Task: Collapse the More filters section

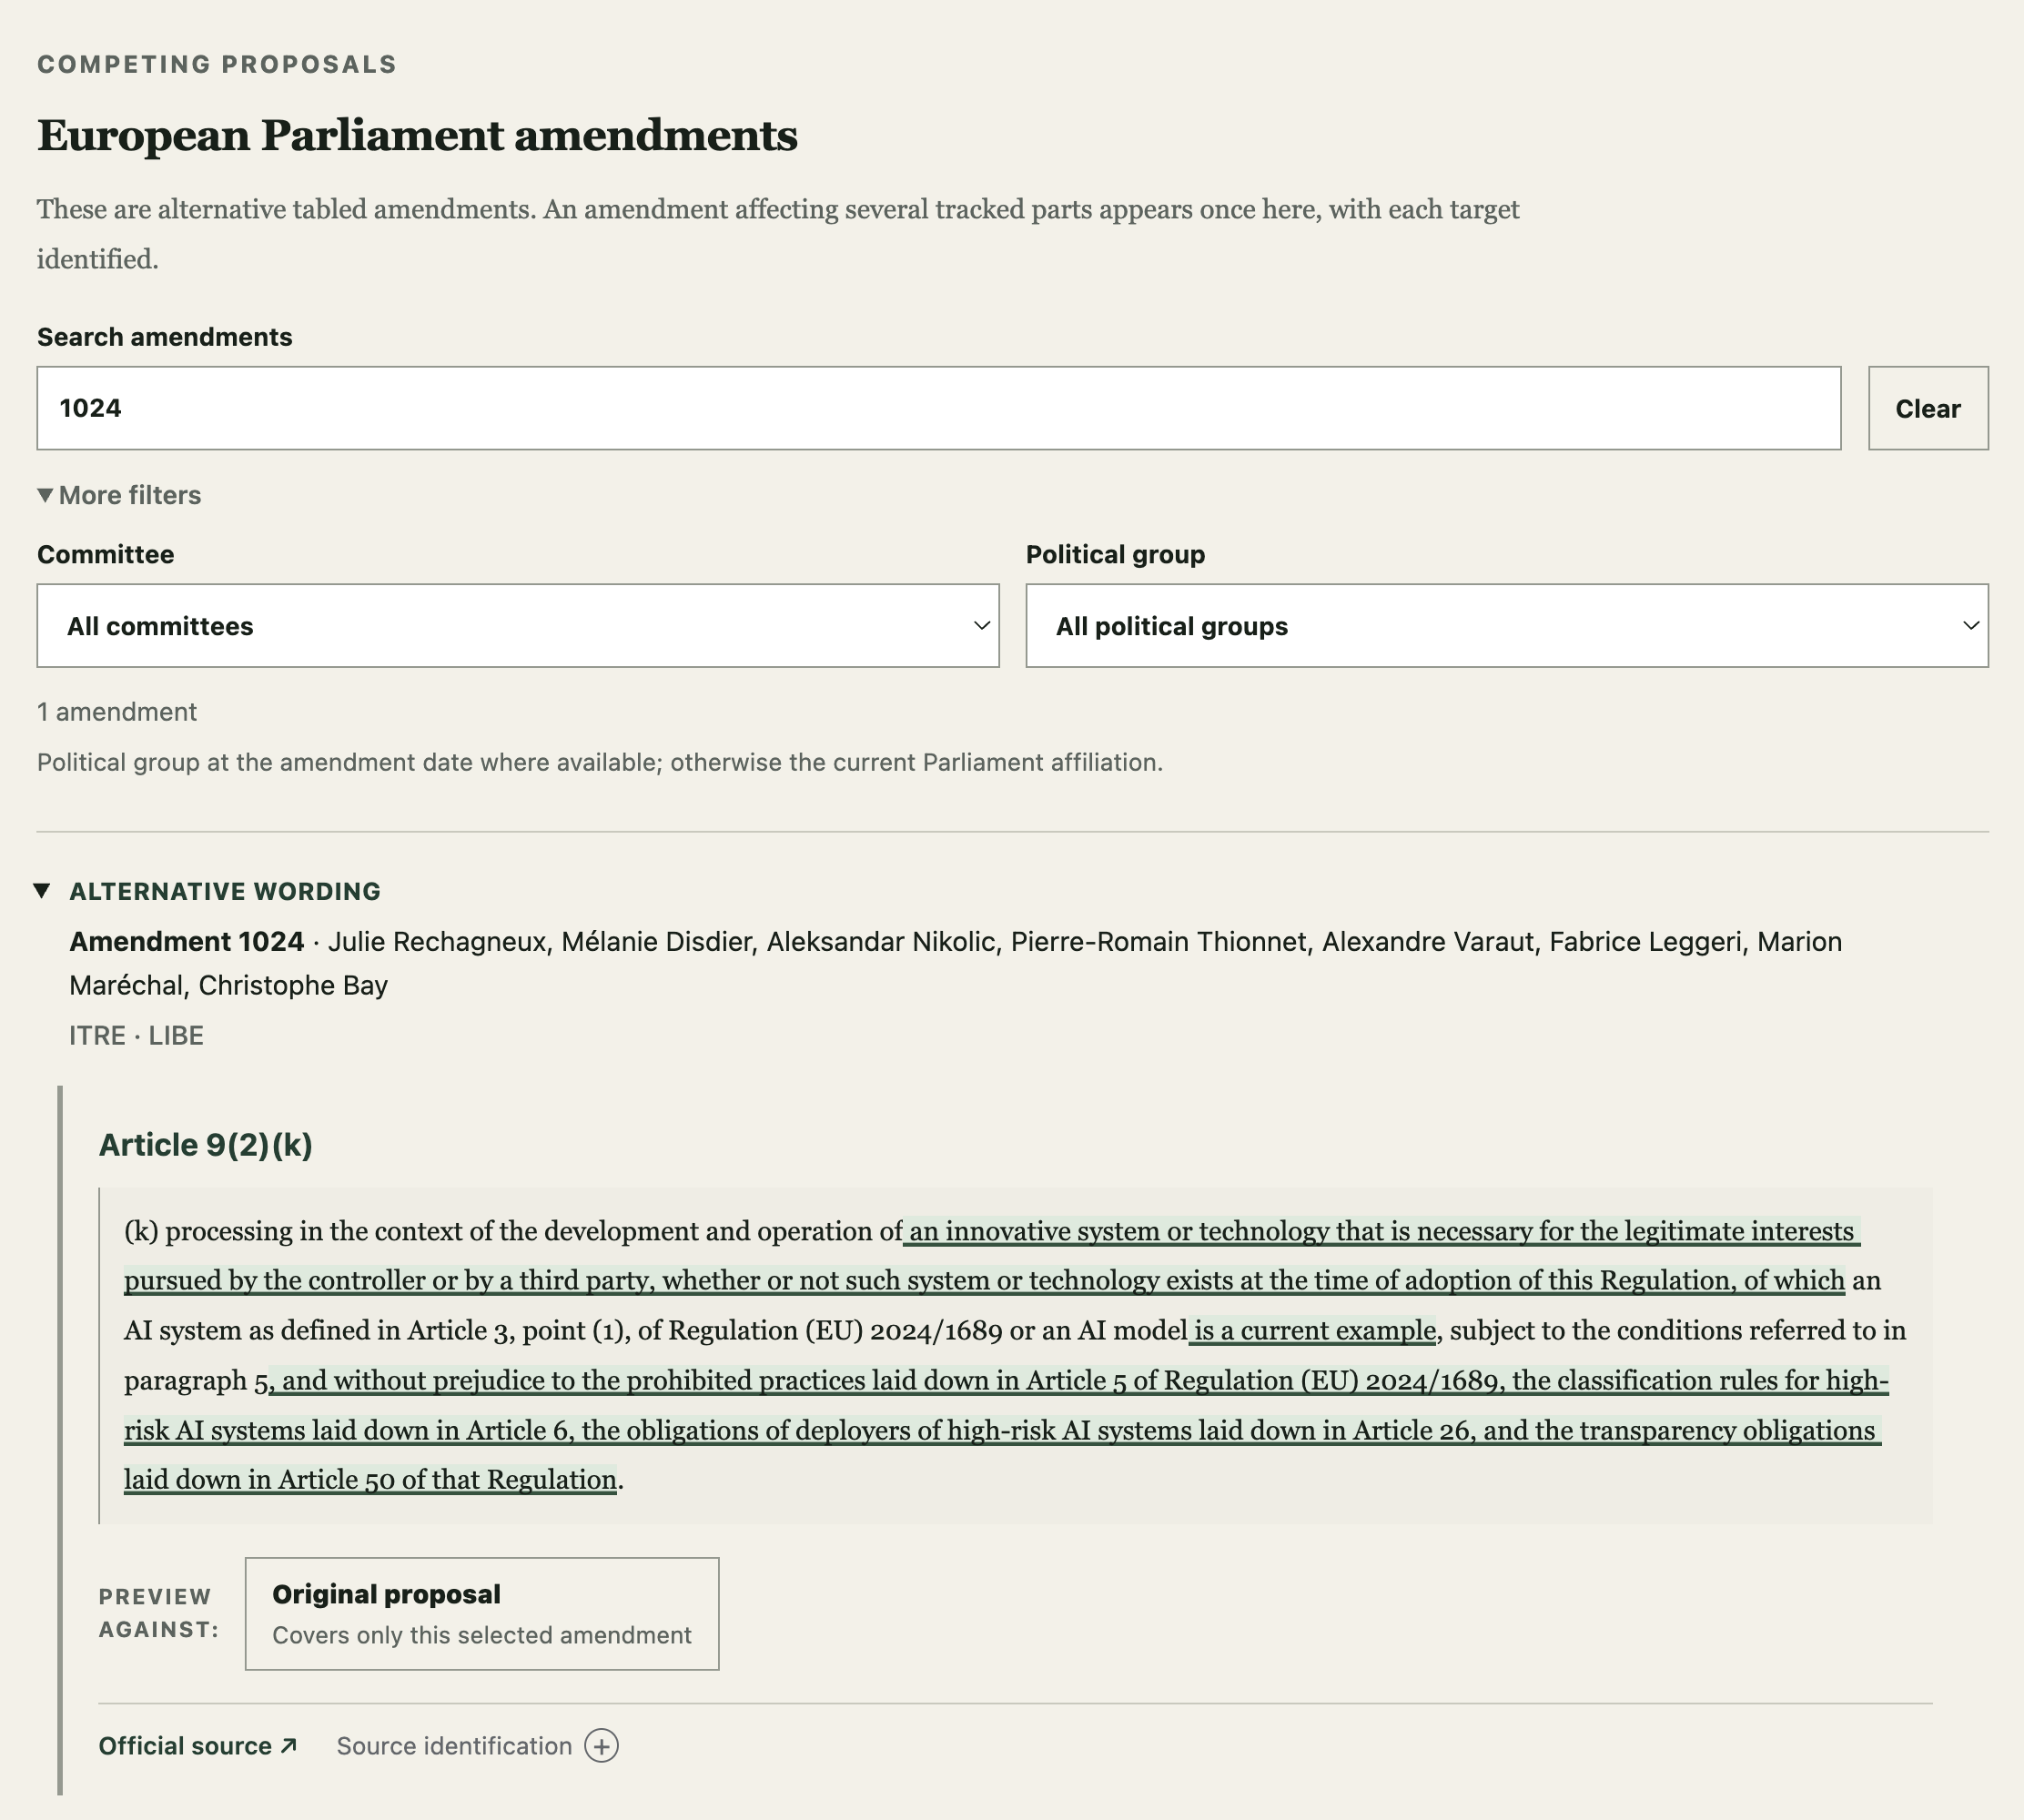Action: 119,495
